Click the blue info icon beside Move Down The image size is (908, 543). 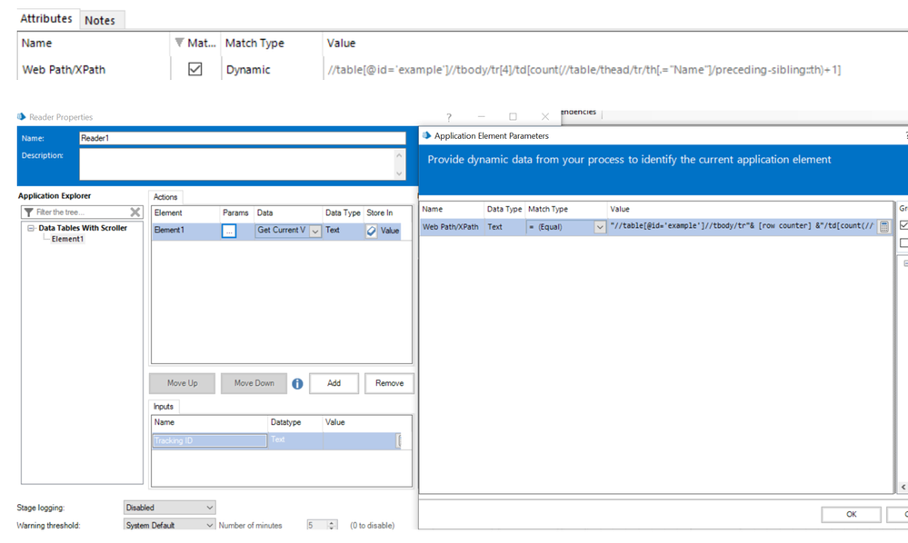click(x=297, y=383)
